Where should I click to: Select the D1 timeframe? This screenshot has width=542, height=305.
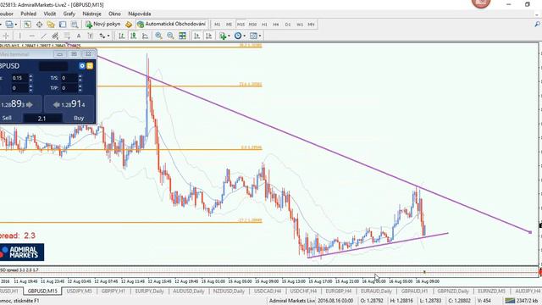288,25
